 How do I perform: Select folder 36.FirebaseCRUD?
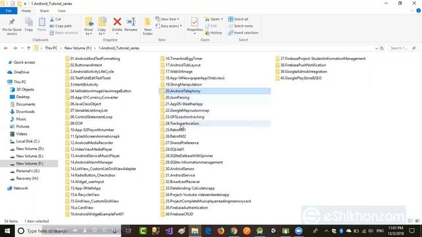(177, 214)
